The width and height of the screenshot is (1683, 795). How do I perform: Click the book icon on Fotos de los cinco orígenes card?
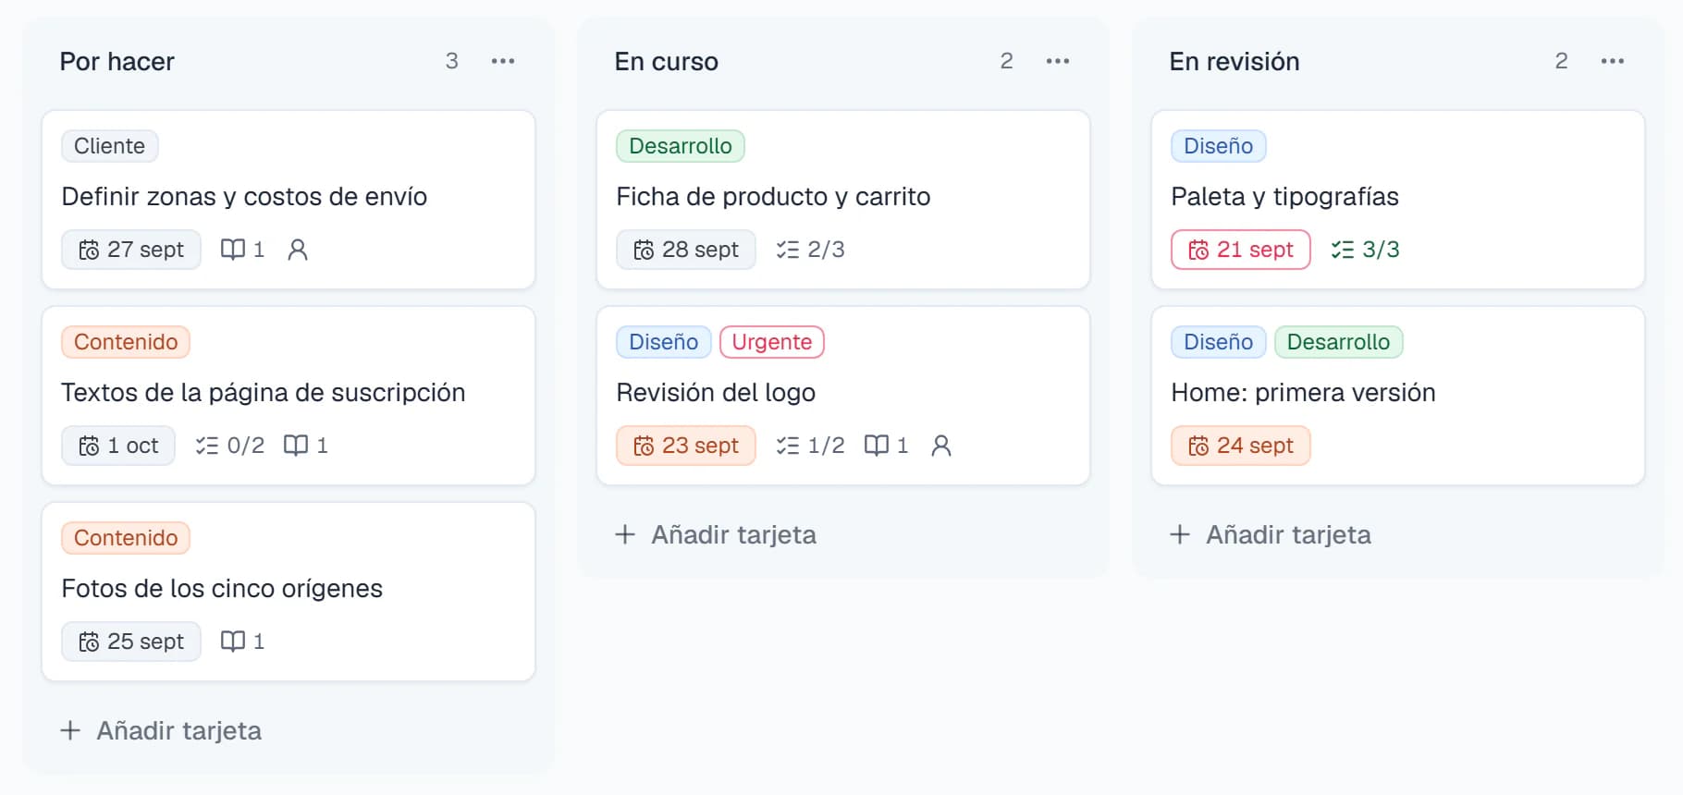click(233, 642)
